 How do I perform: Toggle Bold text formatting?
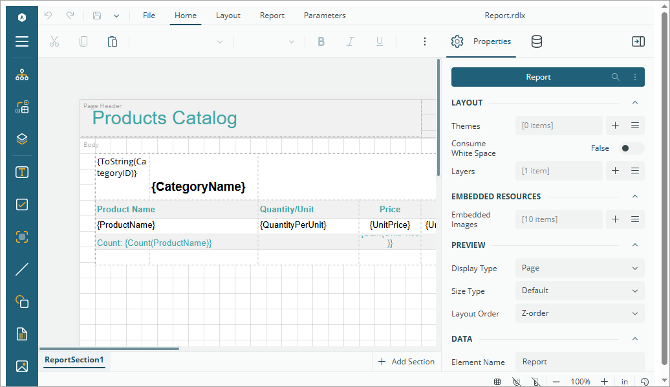coord(321,41)
